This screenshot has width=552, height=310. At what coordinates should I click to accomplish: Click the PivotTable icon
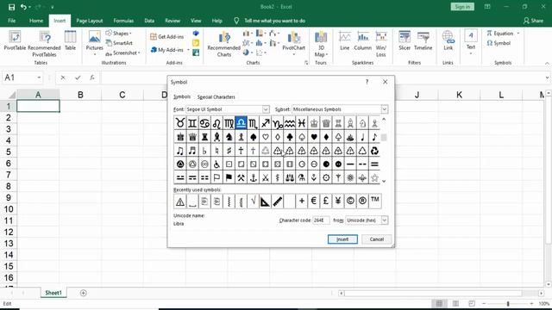point(15,40)
